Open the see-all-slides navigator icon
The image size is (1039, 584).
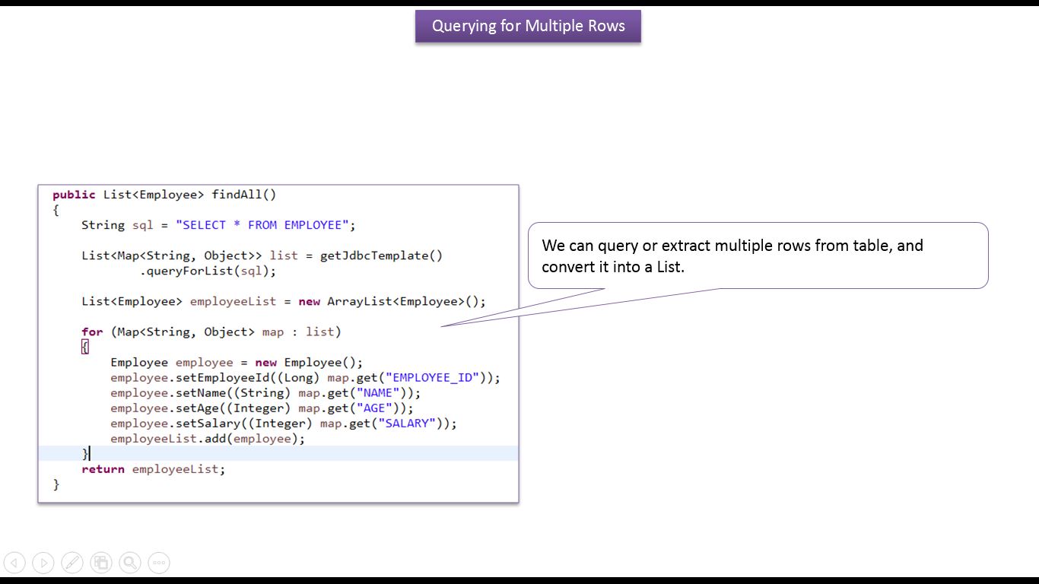101,563
